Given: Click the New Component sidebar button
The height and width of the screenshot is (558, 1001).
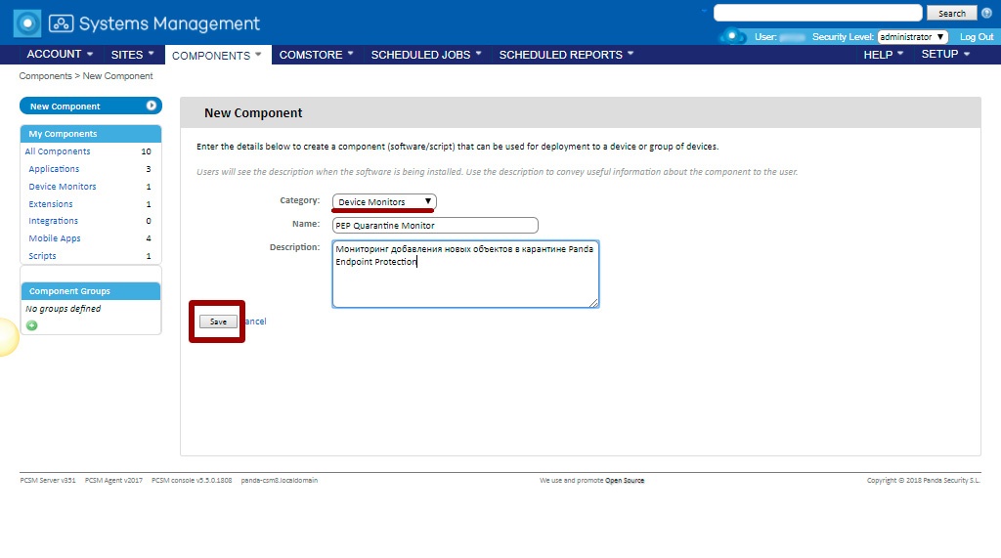Looking at the screenshot, I should click(91, 106).
